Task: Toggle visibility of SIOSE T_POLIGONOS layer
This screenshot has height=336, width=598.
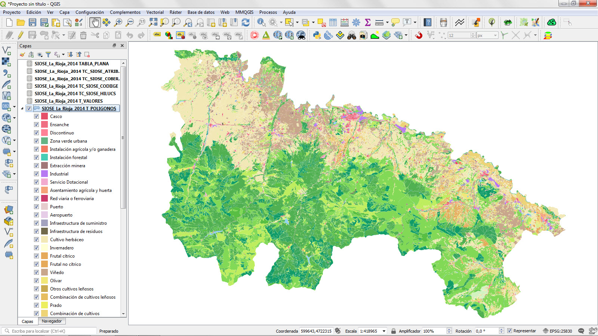Action: (x=29, y=109)
